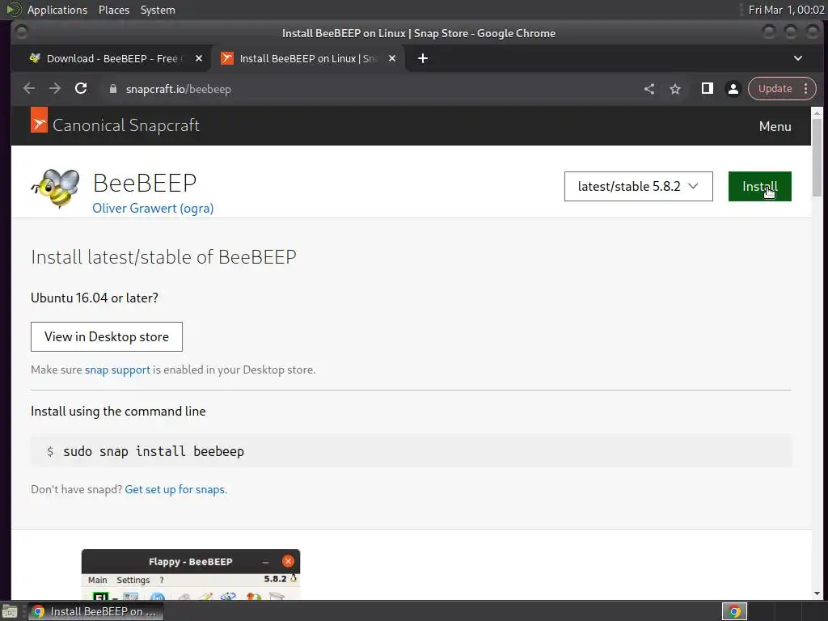This screenshot has width=828, height=621.
Task: Click Install latest/stable of BeeBEEP heading
Action: tap(163, 256)
